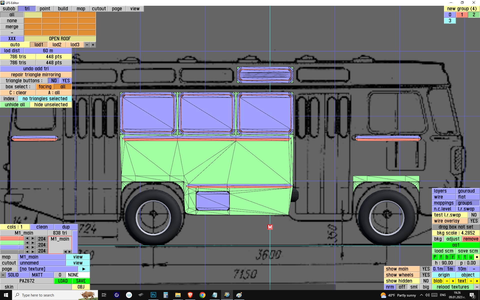
Task: Set triangle buttons to NO
Action: pyautogui.click(x=54, y=81)
